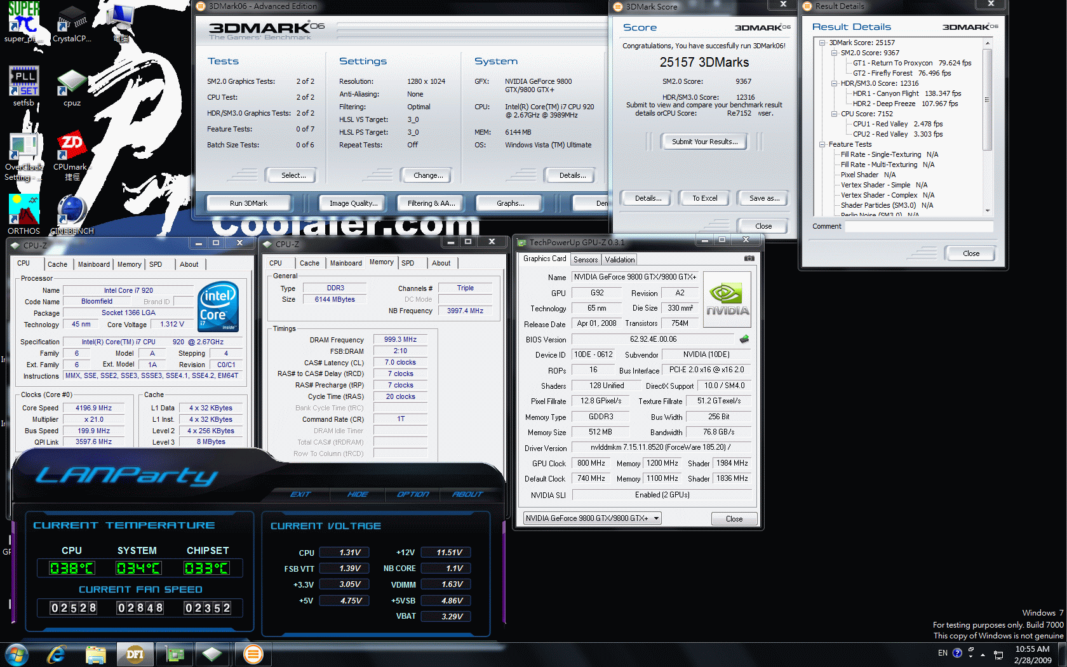Select Pixel Shader N/A row
This screenshot has height=667, width=1067.
tap(868, 175)
